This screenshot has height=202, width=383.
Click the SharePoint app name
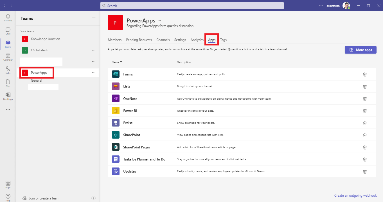pyautogui.click(x=132, y=135)
